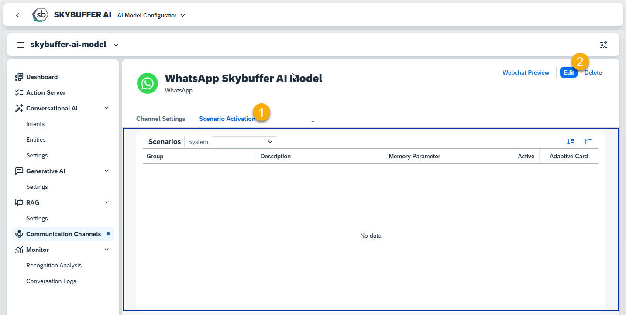Viewport: 626px width, 315px height.
Task: Open the System dropdown in Scenarios
Action: coord(244,142)
